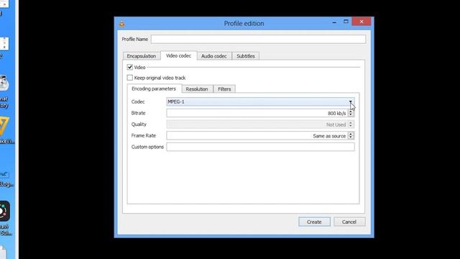Maximize the Profile edition window
Viewport: 460px width, 259px height.
click(x=346, y=22)
